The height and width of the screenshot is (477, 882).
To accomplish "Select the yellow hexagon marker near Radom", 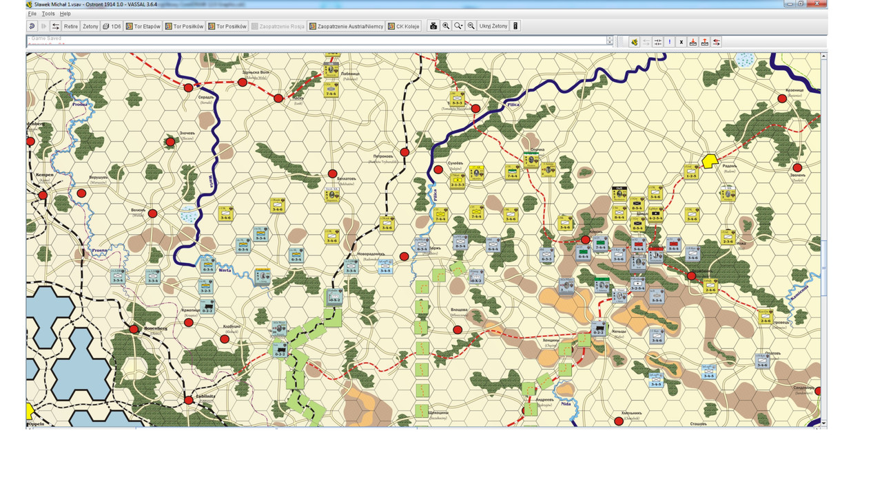I will tap(709, 161).
